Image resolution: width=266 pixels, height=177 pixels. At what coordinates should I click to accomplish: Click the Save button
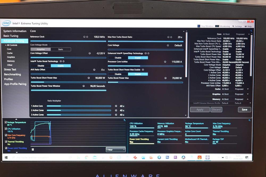pyautogui.click(x=244, y=109)
